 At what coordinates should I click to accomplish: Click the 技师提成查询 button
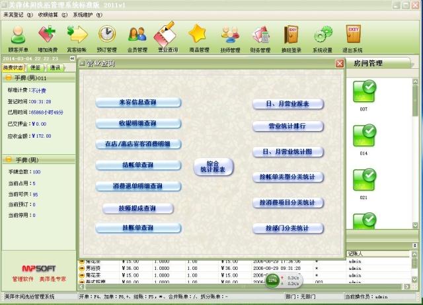pos(137,208)
